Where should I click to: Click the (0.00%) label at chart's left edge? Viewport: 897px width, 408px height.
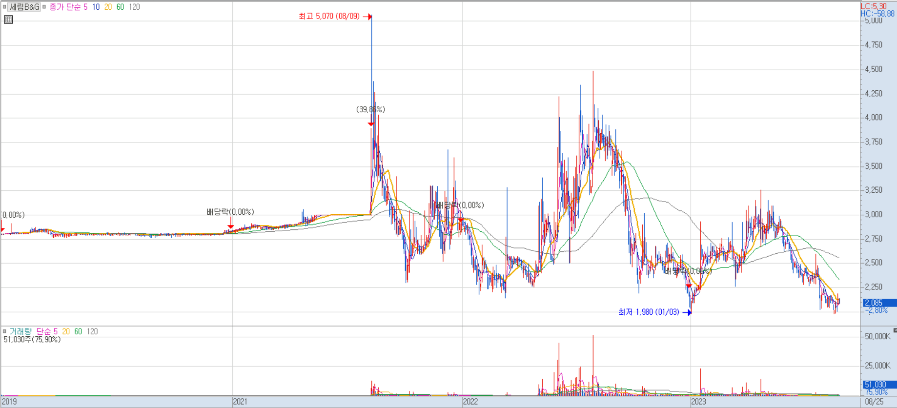(13, 215)
